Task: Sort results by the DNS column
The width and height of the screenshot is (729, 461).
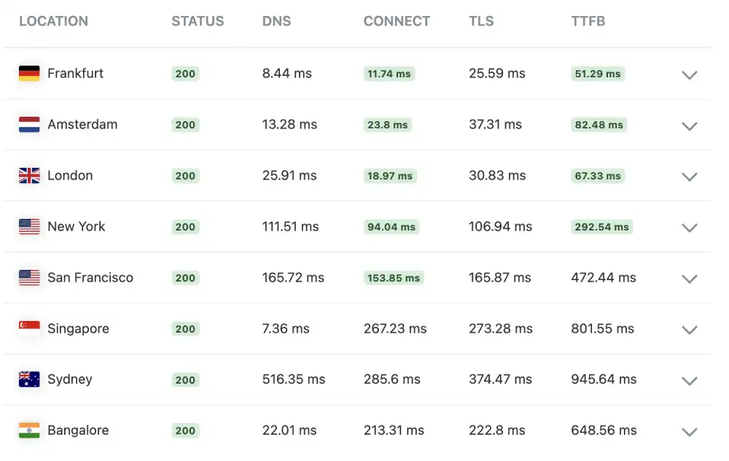Action: coord(276,21)
